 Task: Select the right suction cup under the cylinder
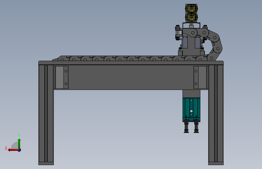[196, 128]
